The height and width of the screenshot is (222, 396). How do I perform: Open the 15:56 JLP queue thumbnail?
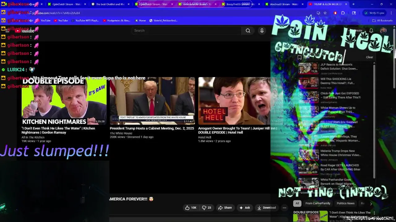[308, 68]
